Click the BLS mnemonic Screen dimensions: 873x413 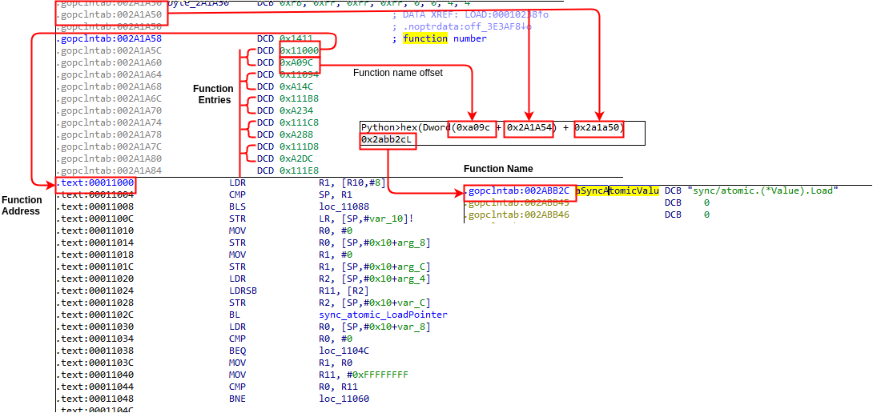237,206
